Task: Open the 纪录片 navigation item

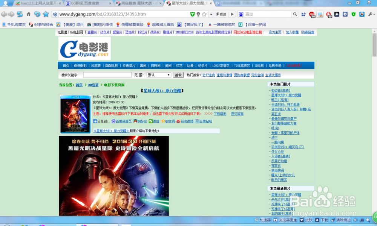Action: pos(203,65)
